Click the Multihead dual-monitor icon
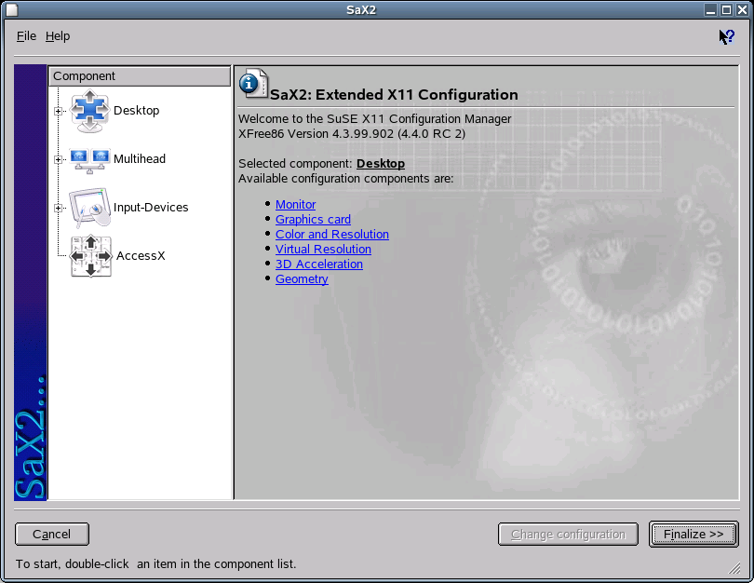The width and height of the screenshot is (754, 583). (90, 160)
